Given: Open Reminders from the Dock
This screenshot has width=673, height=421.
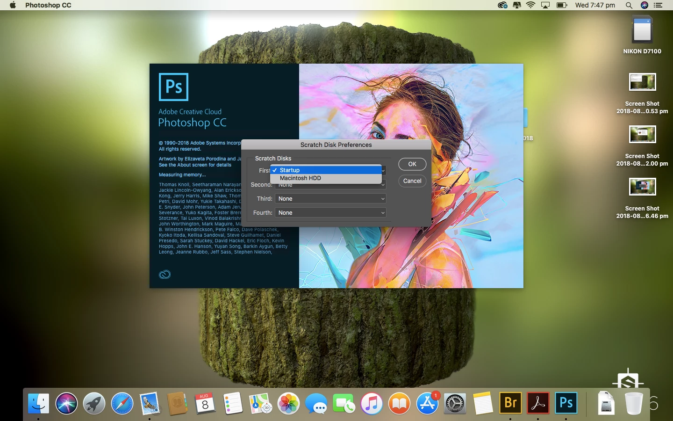Looking at the screenshot, I should tap(233, 403).
